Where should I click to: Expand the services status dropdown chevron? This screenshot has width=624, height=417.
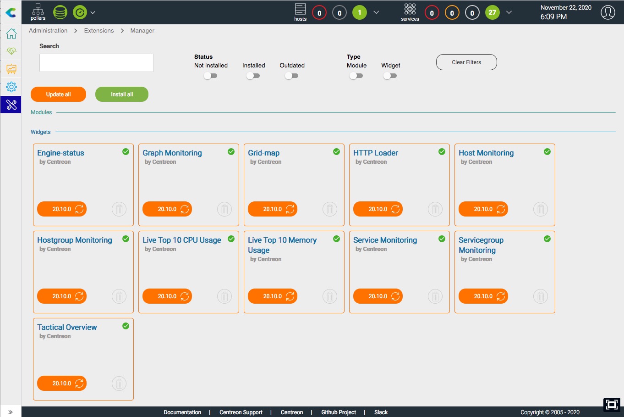tap(509, 12)
